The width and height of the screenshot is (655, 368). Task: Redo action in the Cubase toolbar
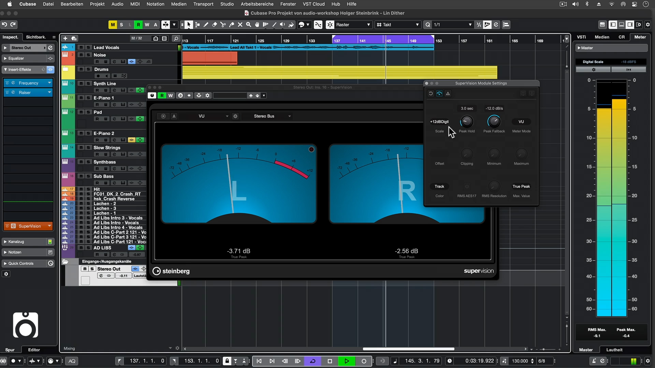pyautogui.click(x=13, y=25)
